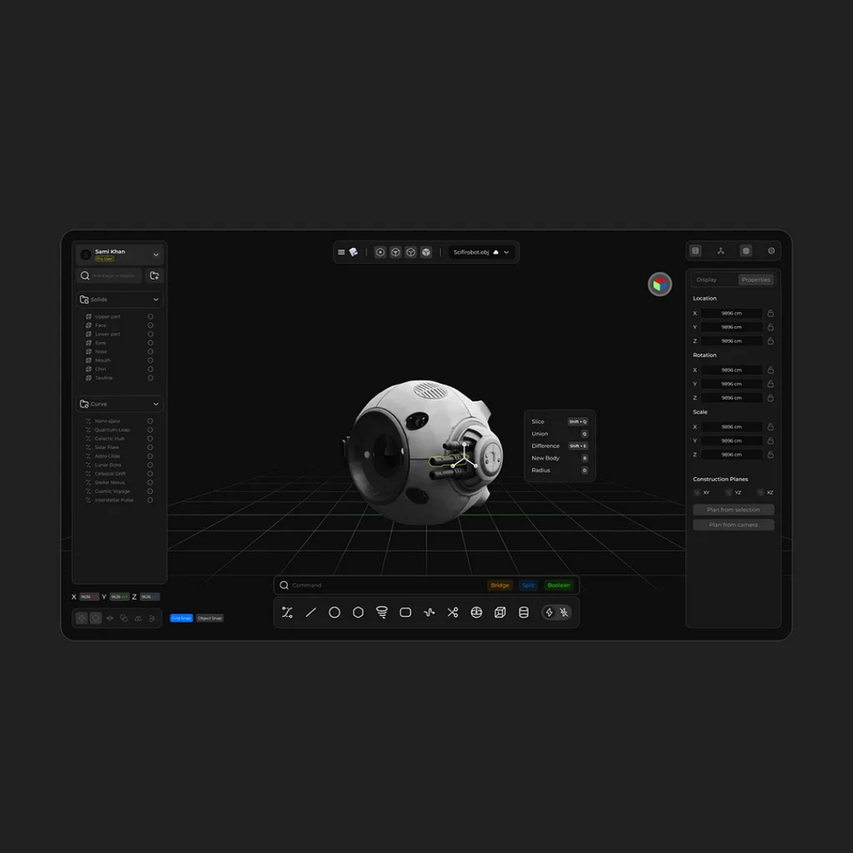Click the overlapping shapes icon in the bottom-left panel
853x853 pixels.
(124, 618)
